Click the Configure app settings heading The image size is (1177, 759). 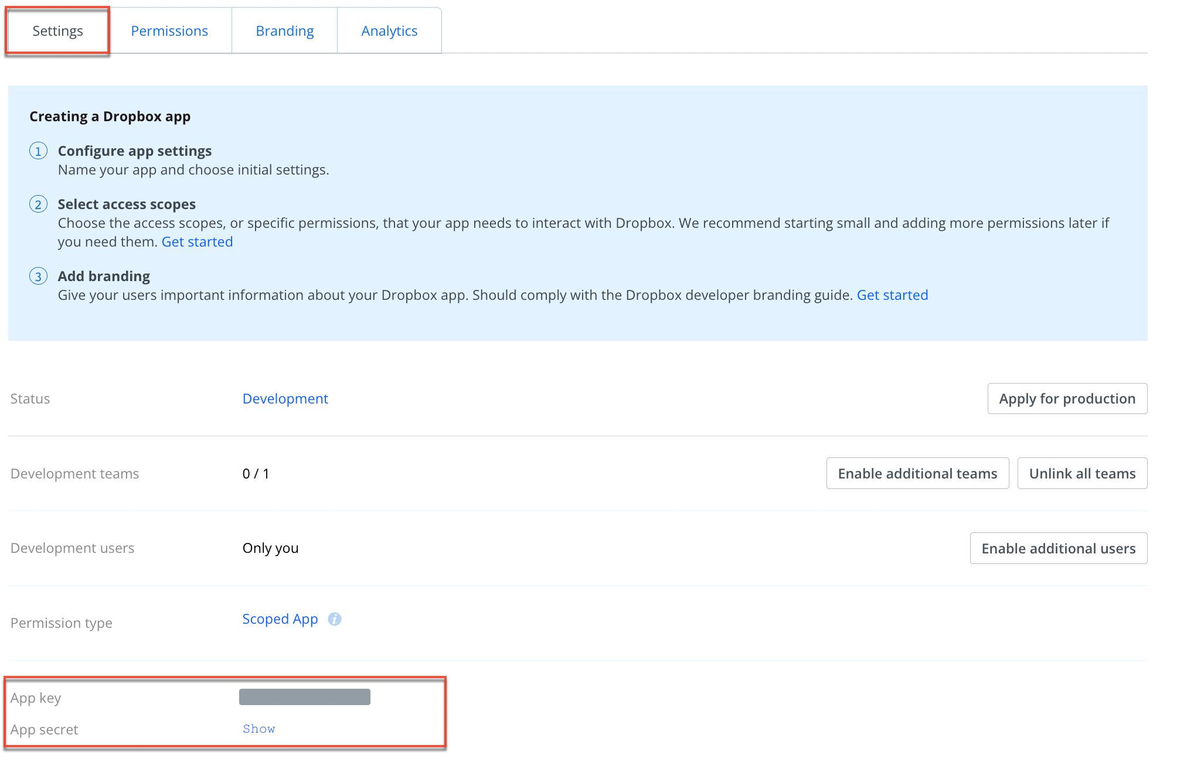(135, 151)
